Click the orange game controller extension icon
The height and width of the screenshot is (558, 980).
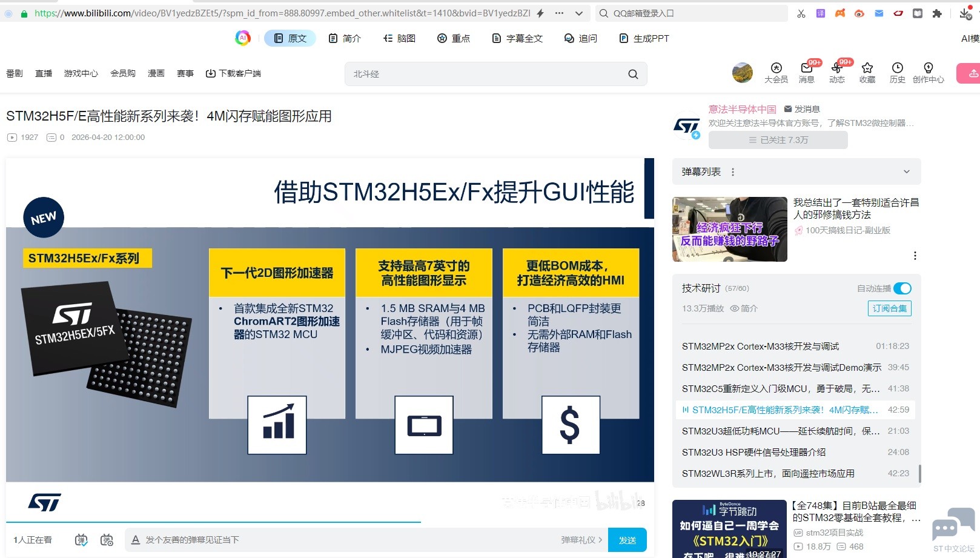(840, 13)
